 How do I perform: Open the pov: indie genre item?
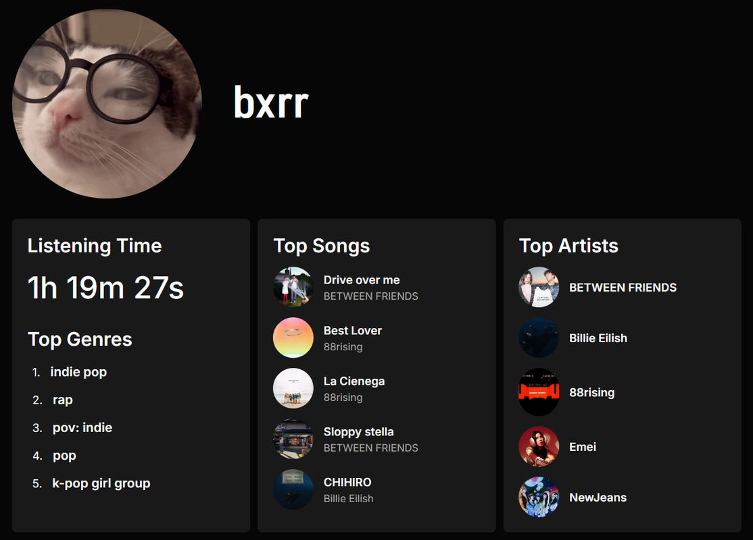click(x=82, y=427)
